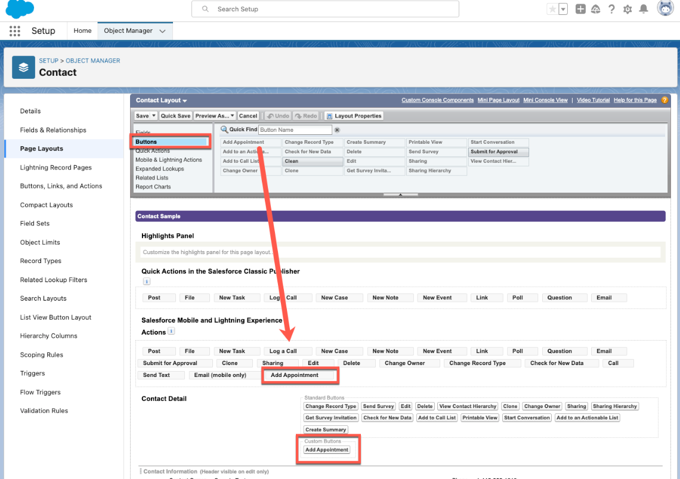Open the Trailhead guidance center icon

pos(596,8)
